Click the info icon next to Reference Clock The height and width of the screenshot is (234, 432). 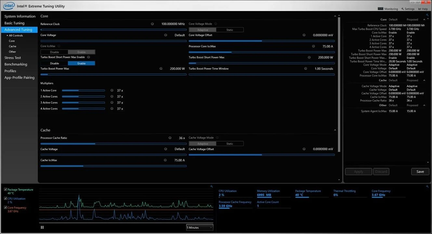coord(152,24)
